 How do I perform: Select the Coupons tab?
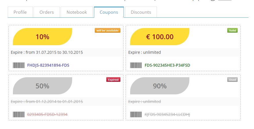(x=109, y=12)
